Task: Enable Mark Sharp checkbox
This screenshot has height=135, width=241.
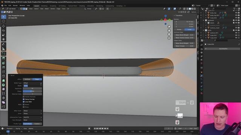Action: (23, 107)
